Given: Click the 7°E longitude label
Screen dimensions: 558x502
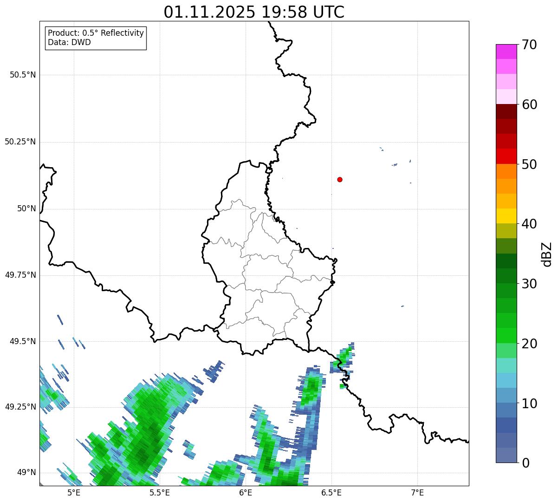Looking at the screenshot, I should click(x=417, y=493).
